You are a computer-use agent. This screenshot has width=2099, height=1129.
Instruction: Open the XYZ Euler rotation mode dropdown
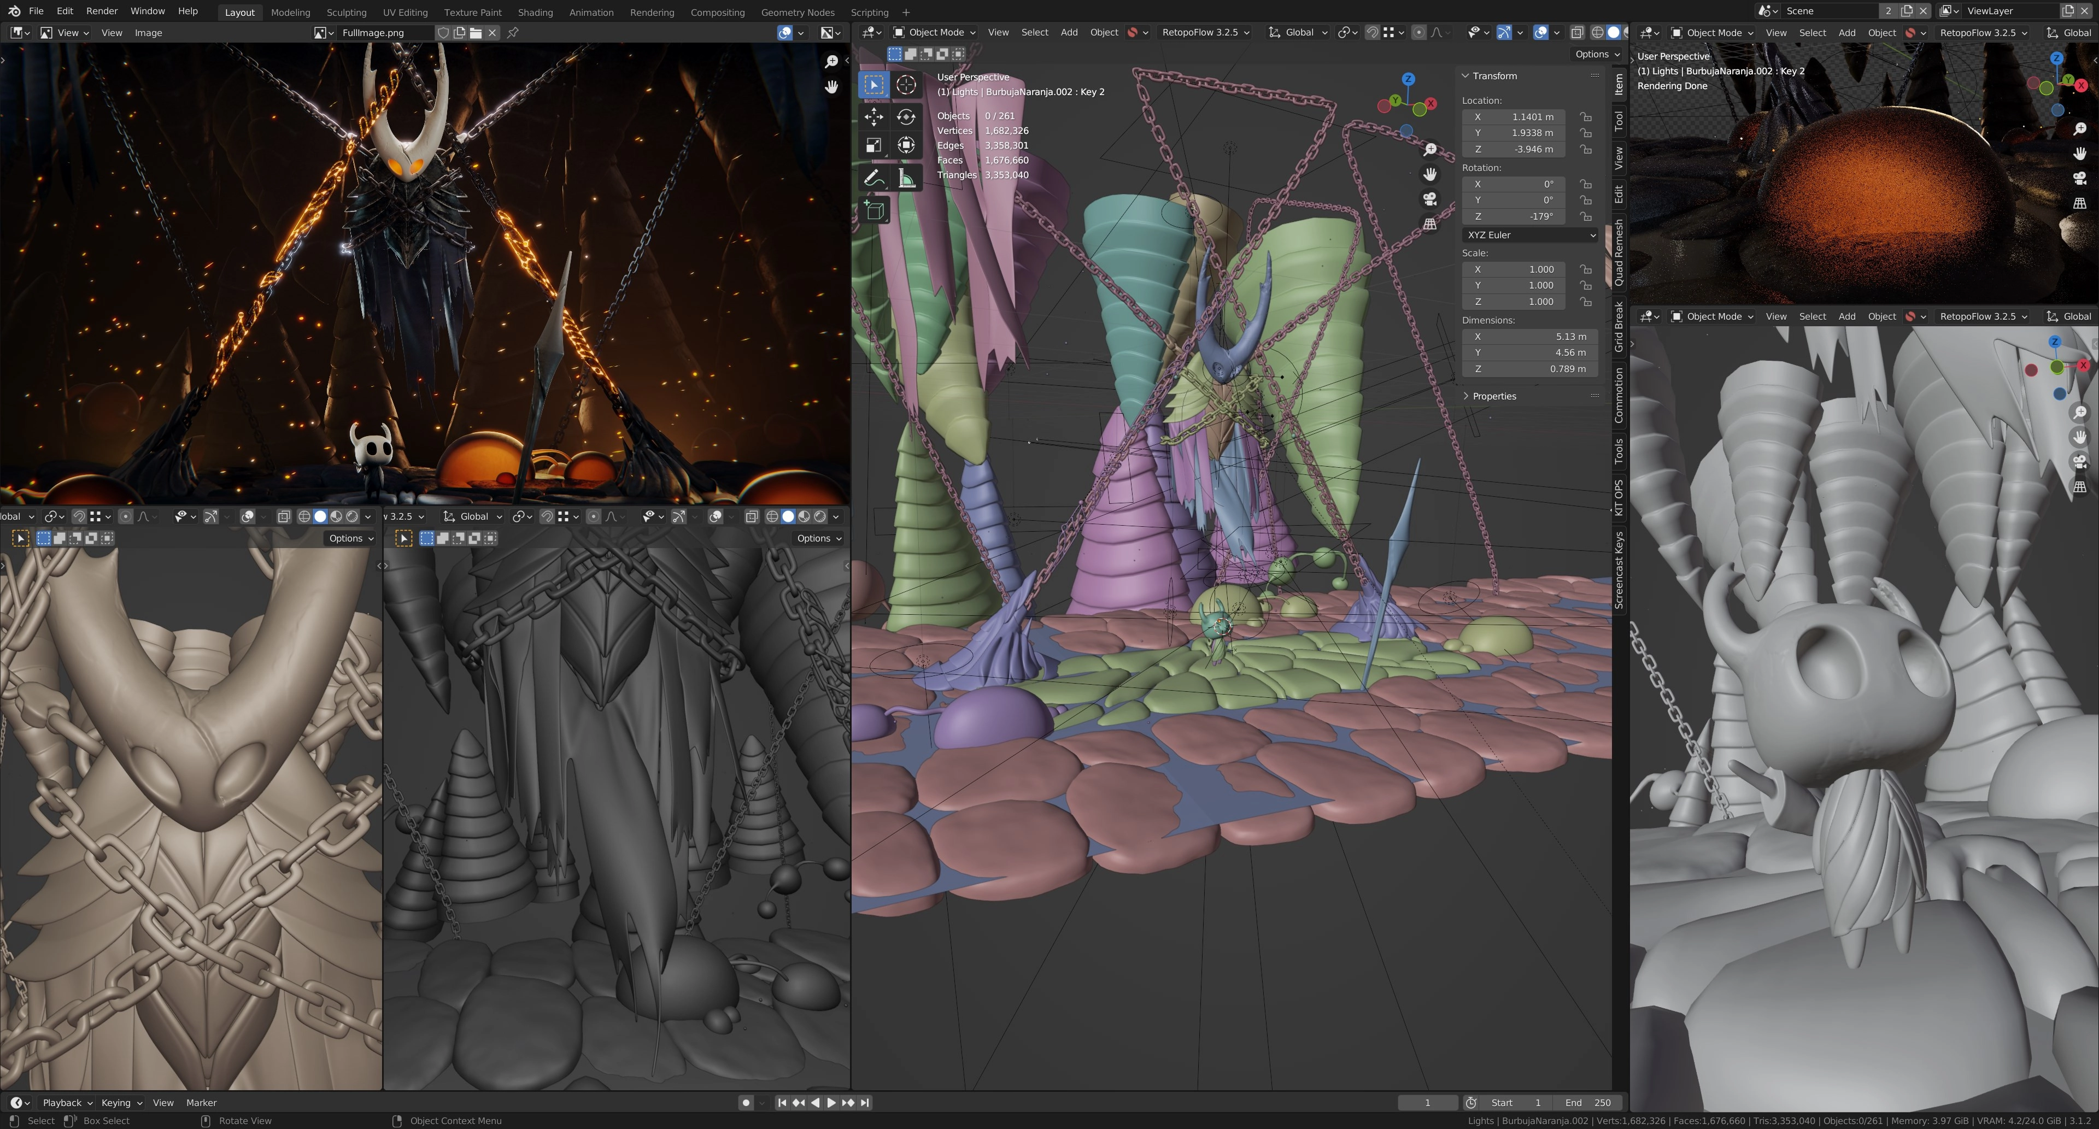pyautogui.click(x=1529, y=234)
